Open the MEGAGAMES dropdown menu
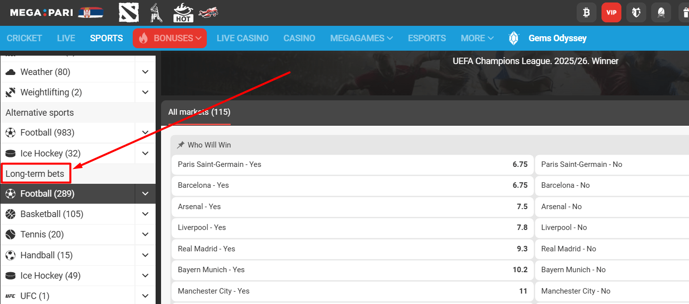Screen dimensions: 689x304 coord(361,38)
